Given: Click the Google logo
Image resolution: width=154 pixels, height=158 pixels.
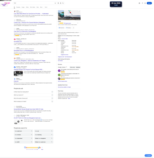Looking at the screenshot, I should [x=7, y=3].
